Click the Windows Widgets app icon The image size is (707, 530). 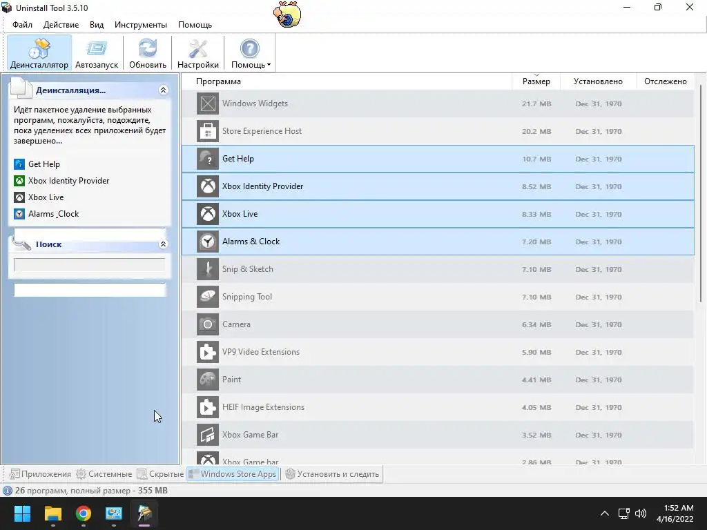208,104
